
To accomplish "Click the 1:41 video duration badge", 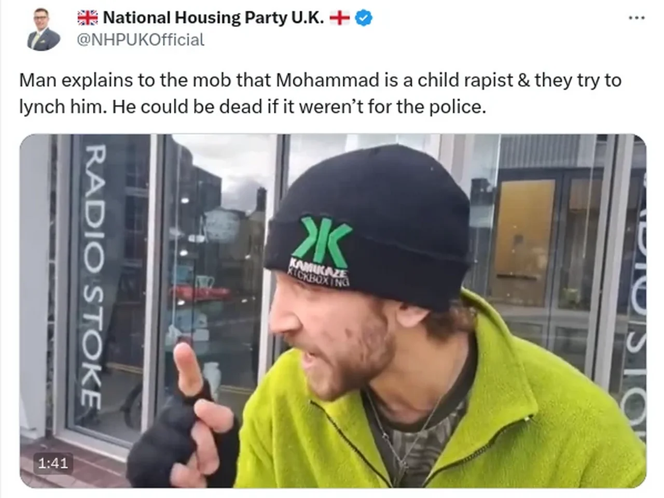I will click(x=53, y=463).
